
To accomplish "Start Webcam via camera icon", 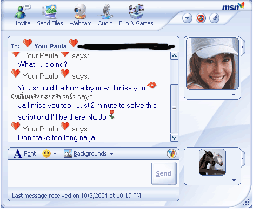I will click(81, 11).
